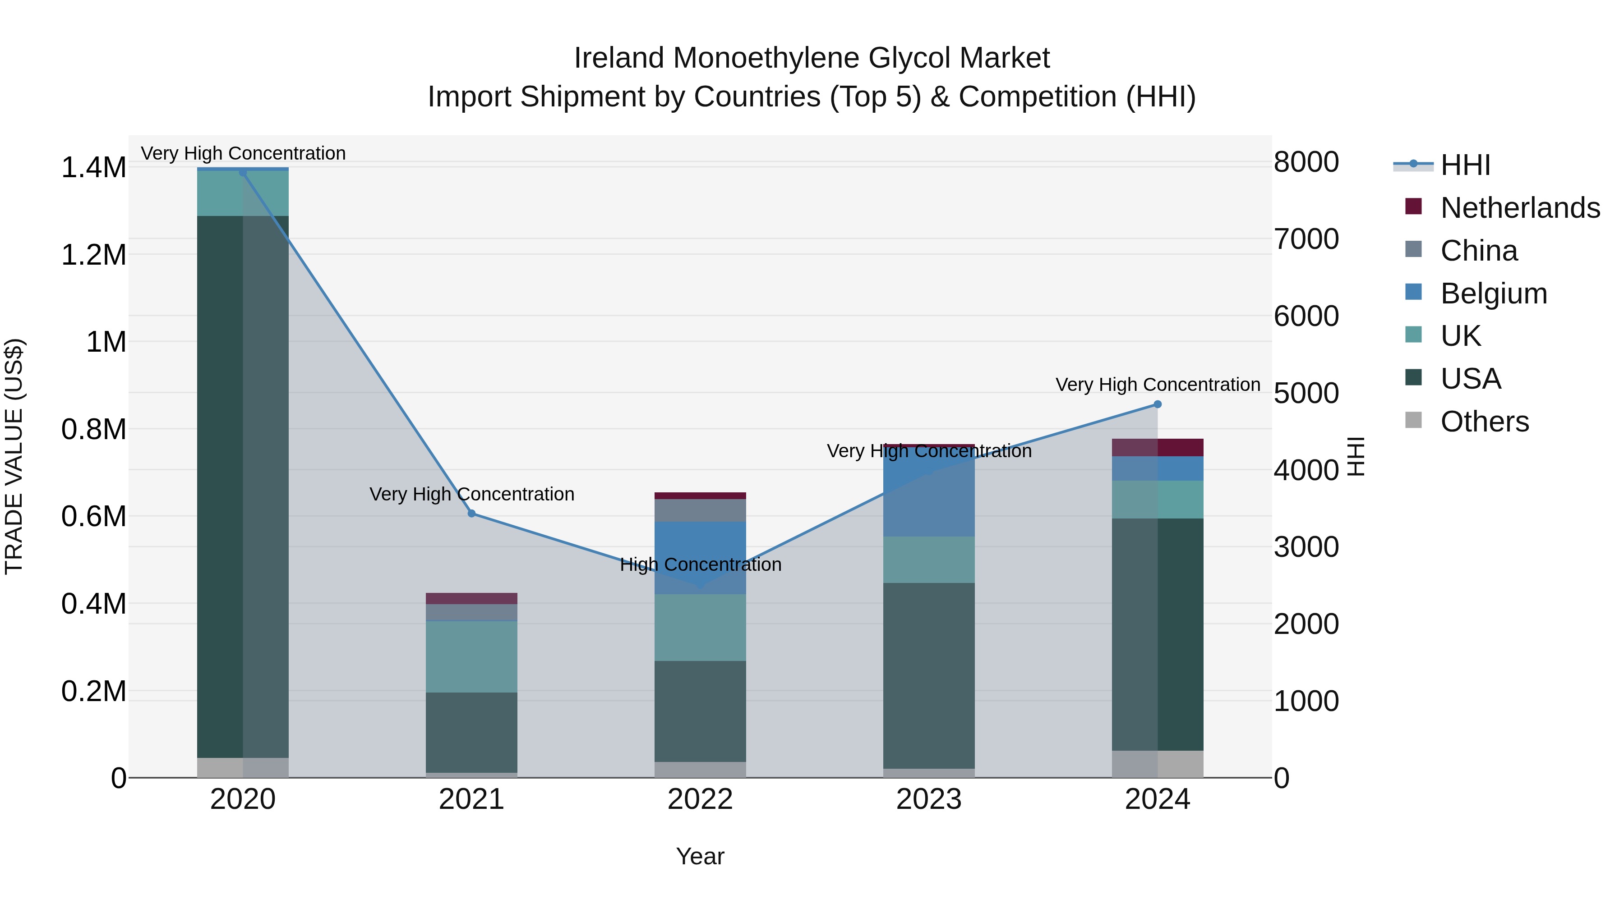
Task: Click the 'High Concentration' annotation on 2022
Action: (x=701, y=564)
